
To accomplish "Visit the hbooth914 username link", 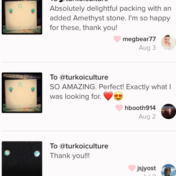I will (x=140, y=108).
